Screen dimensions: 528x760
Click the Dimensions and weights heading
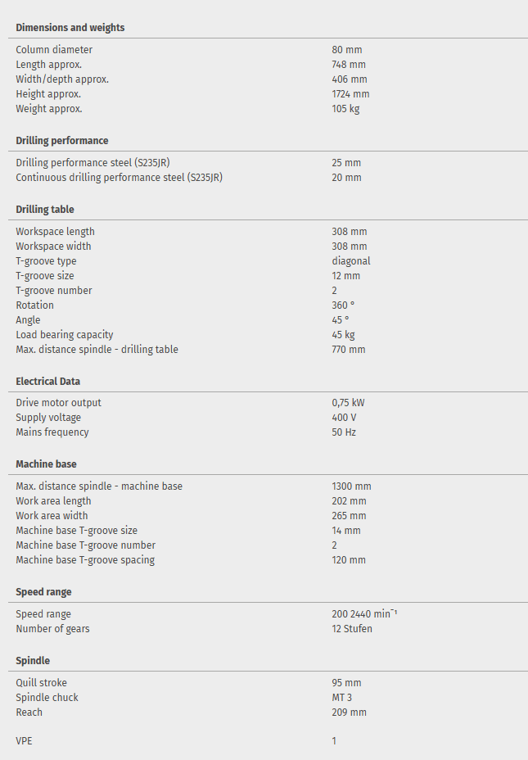pos(70,28)
